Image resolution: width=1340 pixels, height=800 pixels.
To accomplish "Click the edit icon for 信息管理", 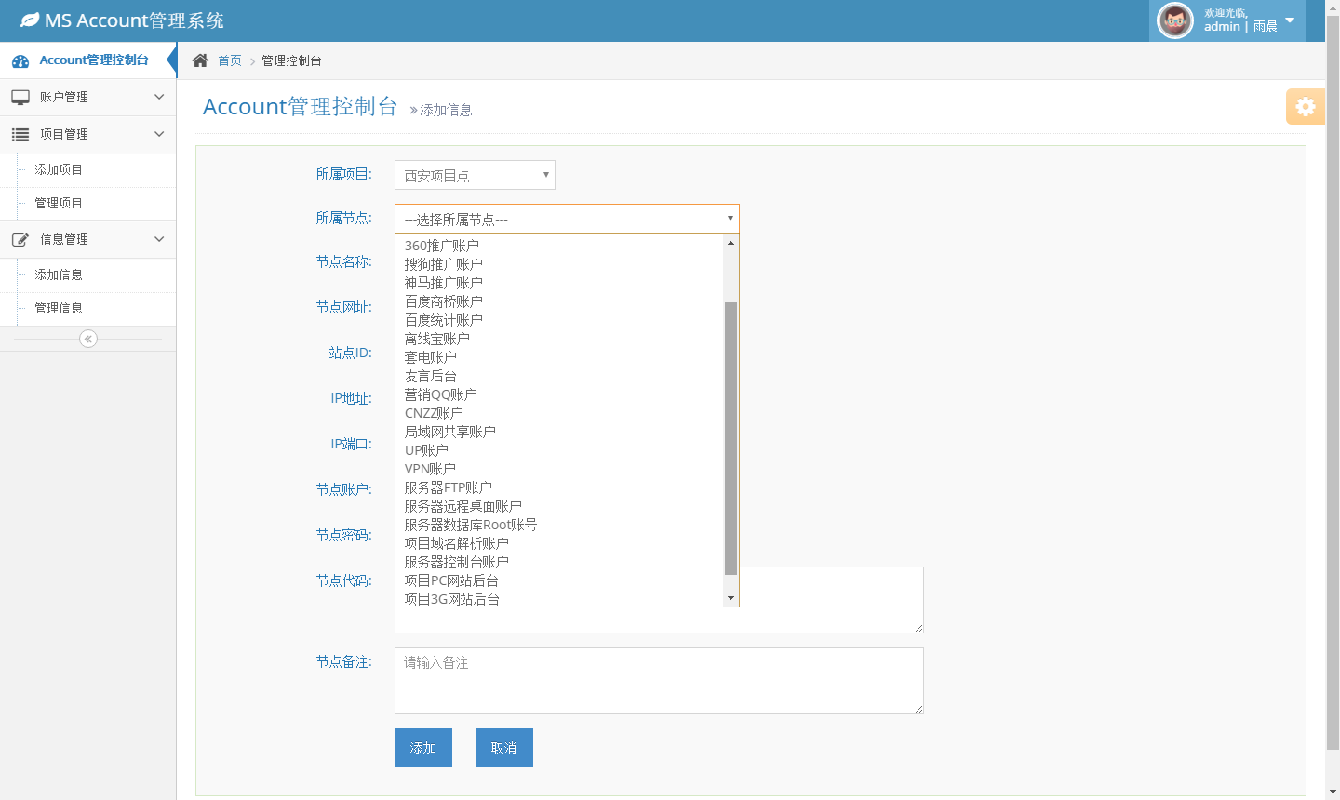I will 20,239.
